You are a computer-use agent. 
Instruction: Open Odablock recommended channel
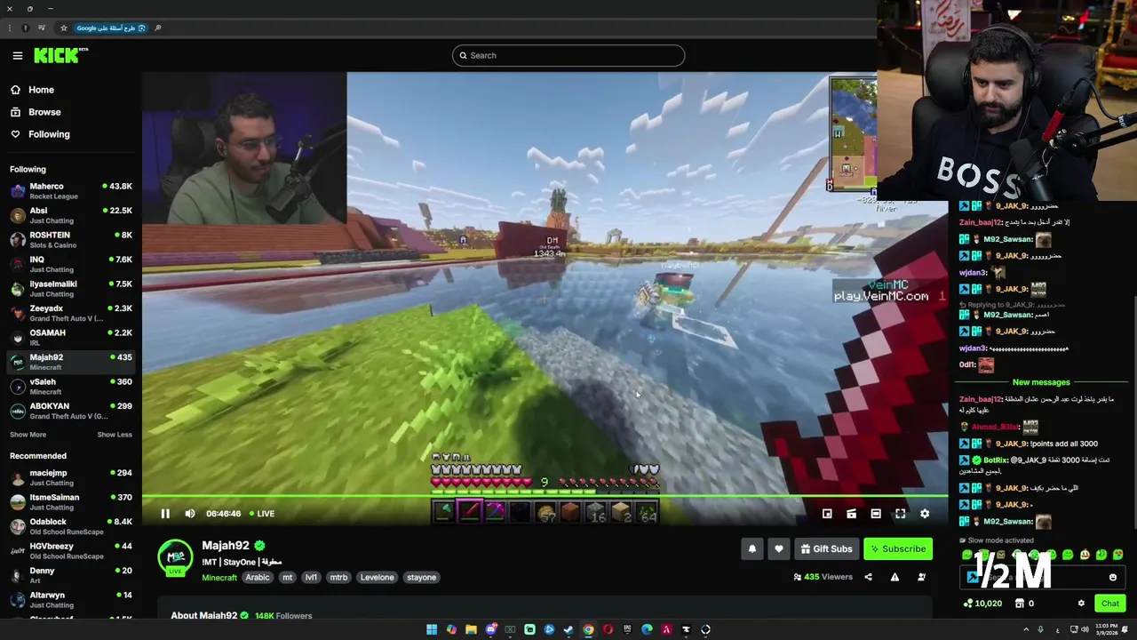pos(71,526)
